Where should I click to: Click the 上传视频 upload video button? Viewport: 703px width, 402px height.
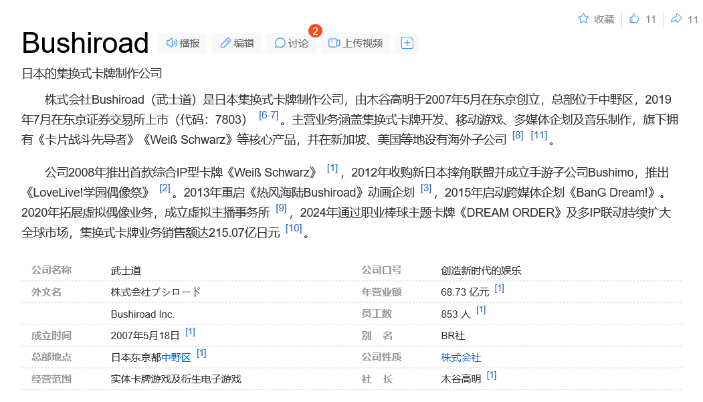pos(356,43)
